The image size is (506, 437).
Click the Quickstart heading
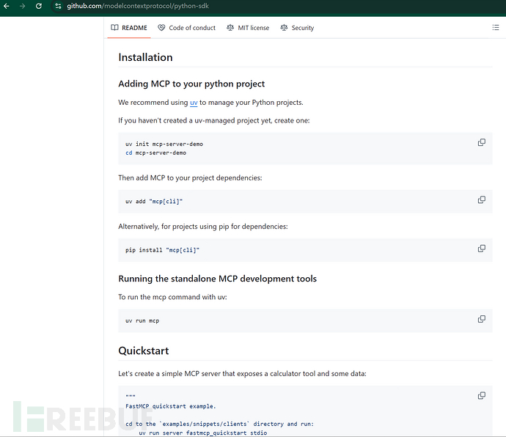(x=143, y=351)
